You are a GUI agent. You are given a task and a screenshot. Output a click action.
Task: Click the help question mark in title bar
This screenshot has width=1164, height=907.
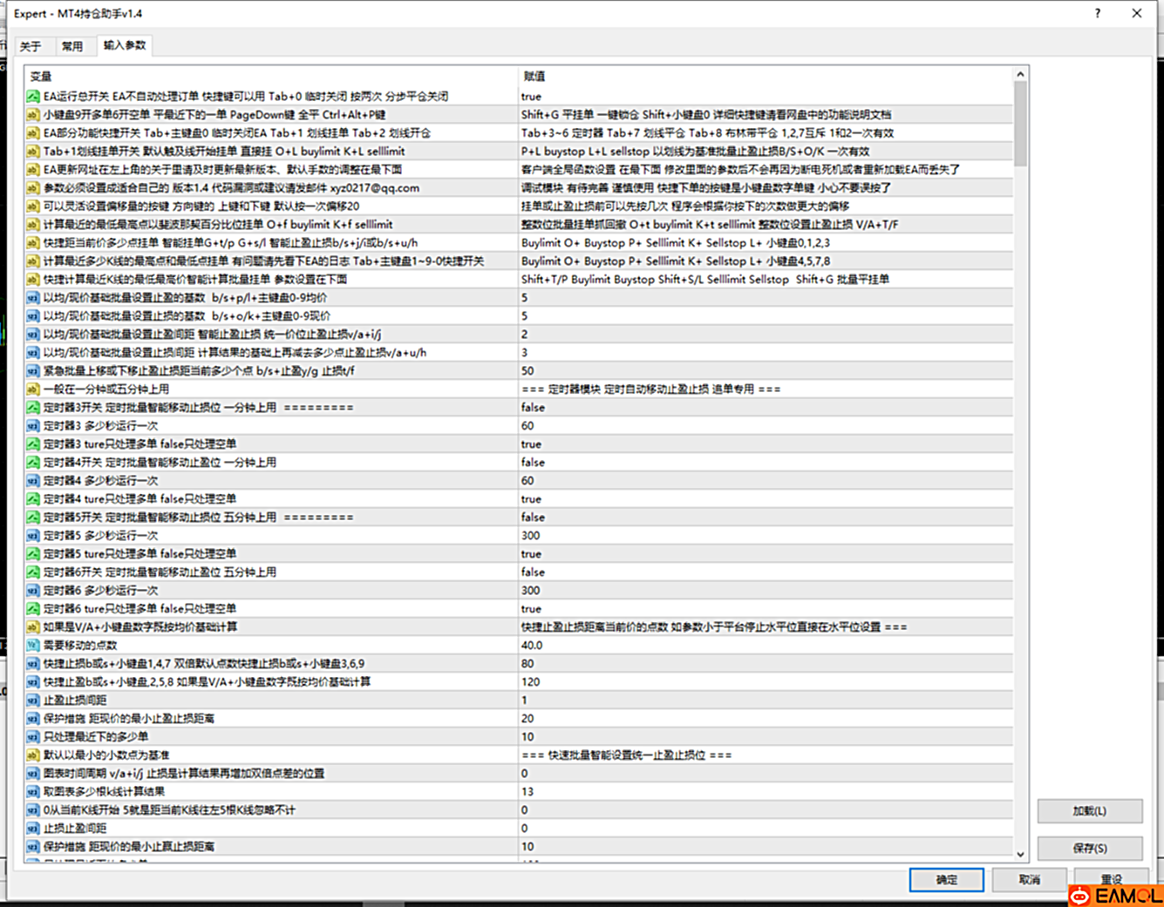pos(1097,13)
